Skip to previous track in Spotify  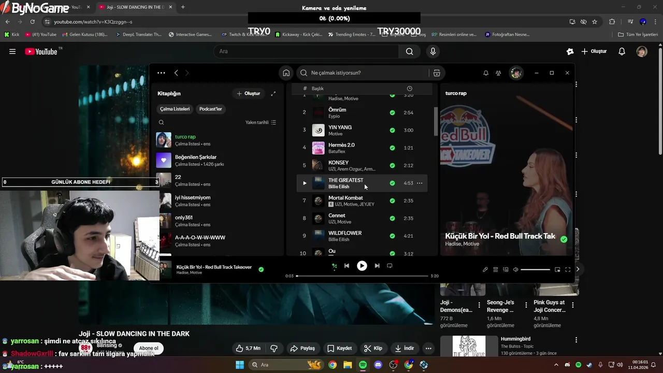click(x=347, y=266)
